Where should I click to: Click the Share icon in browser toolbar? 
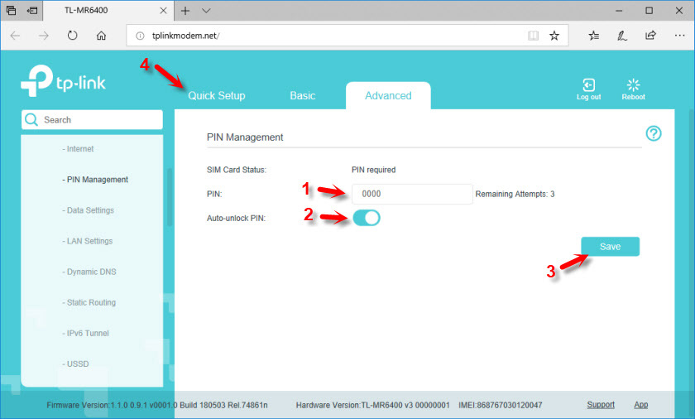[650, 36]
